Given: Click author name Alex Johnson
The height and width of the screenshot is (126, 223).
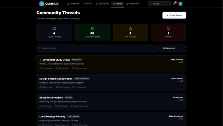Looking at the screenshot, I should pyautogui.click(x=177, y=60).
